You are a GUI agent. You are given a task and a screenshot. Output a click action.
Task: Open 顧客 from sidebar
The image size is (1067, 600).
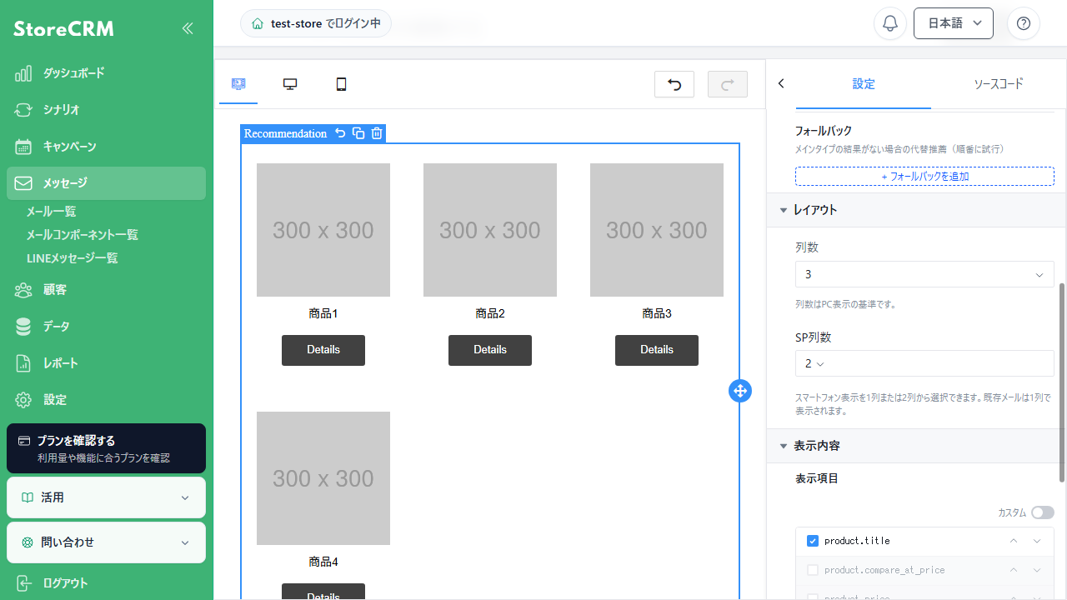(106, 290)
